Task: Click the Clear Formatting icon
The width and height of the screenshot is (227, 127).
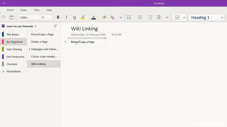Action: [x=112, y=17]
